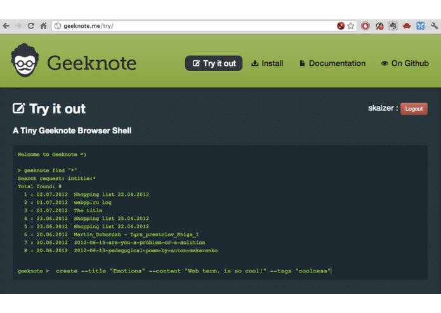This screenshot has width=441, height=313.
Task: Select result 2 webpp.ru log
Action: click(x=67, y=202)
